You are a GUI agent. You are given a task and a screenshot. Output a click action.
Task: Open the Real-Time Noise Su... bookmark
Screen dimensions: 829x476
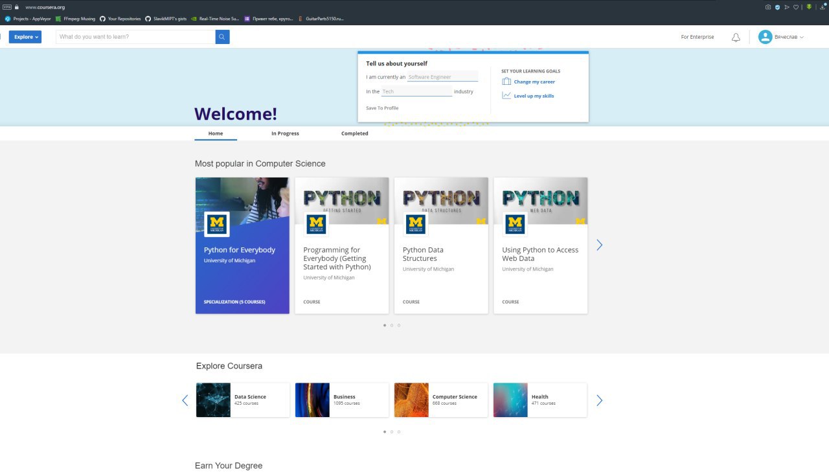[215, 19]
